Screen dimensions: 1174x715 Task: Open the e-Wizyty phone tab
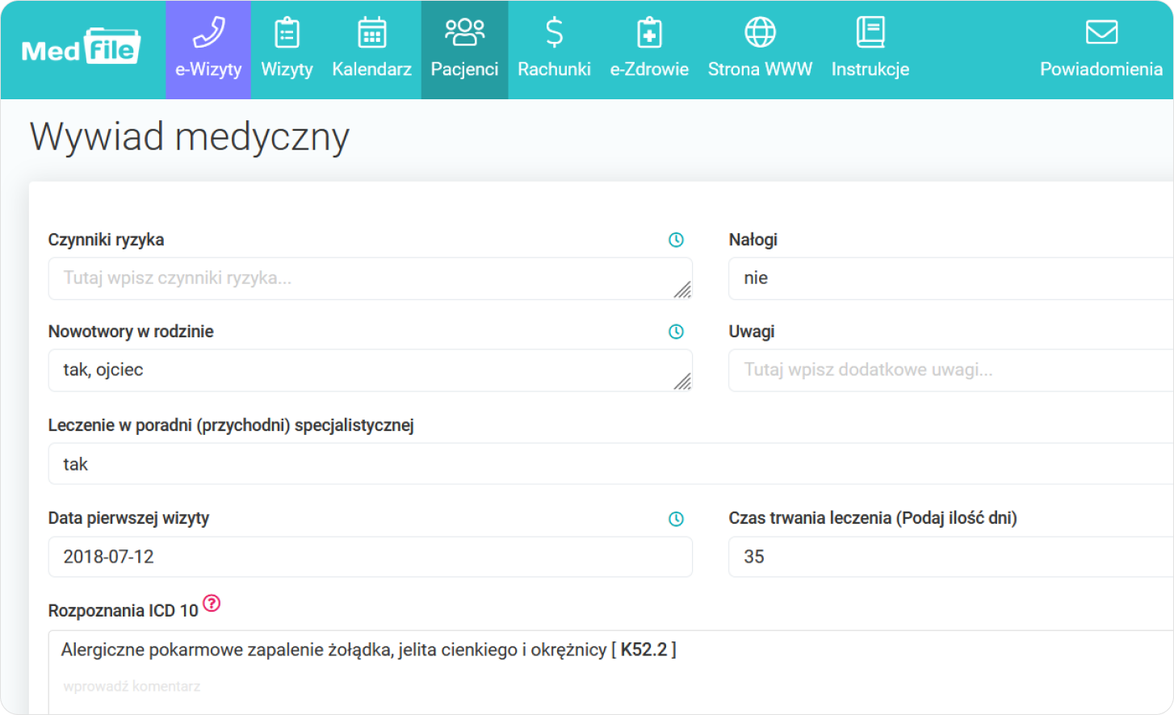(208, 50)
